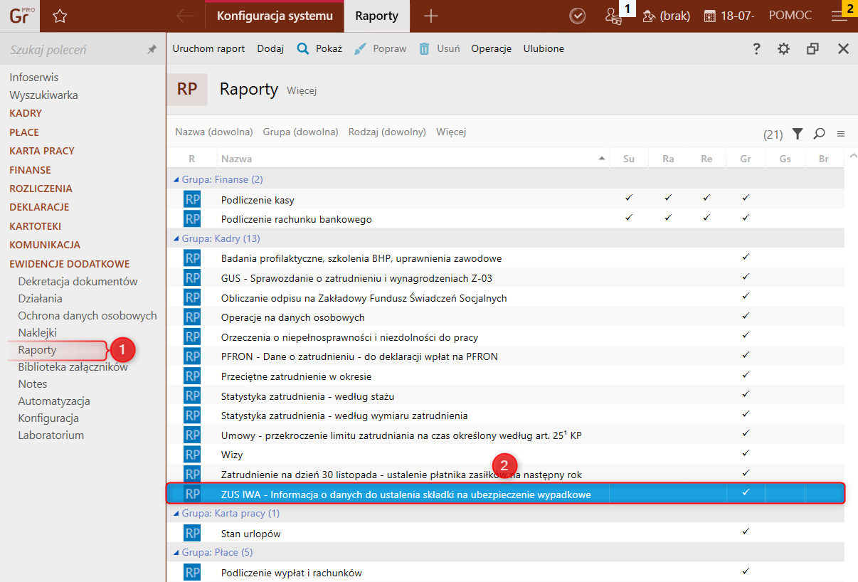Add a new tab with plus icon

click(431, 16)
